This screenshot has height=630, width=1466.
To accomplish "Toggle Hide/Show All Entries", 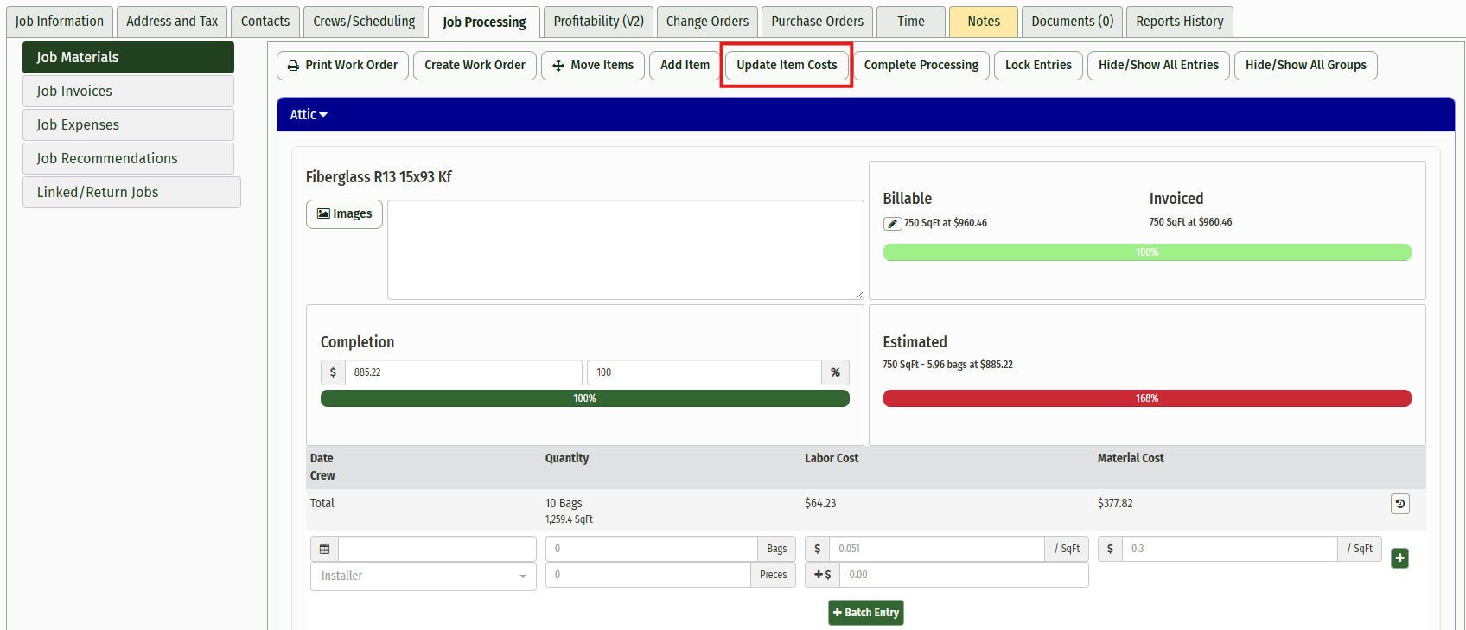I will (x=1157, y=66).
